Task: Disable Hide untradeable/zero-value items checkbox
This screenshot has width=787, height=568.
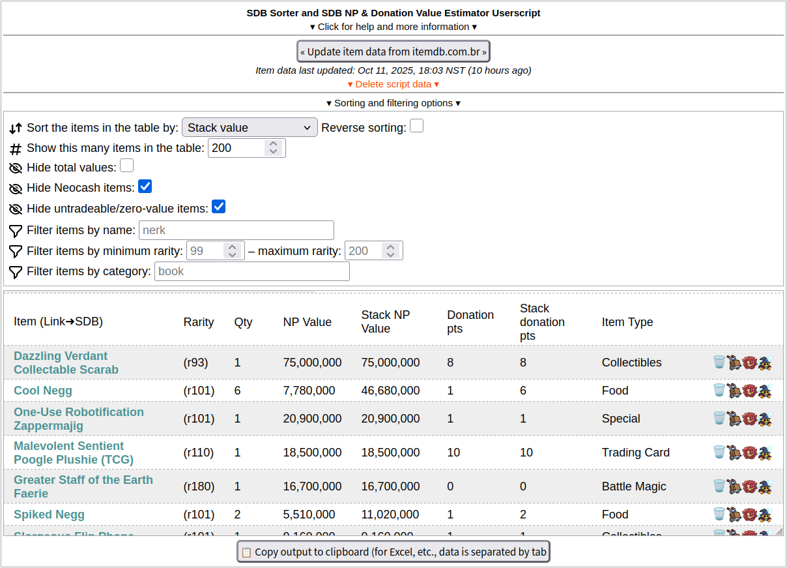Action: [219, 207]
